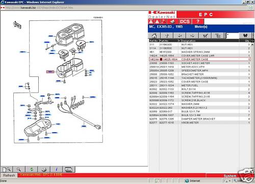Click the Kawasaki DealerNet logo
255x184 pixels.
(162, 15)
